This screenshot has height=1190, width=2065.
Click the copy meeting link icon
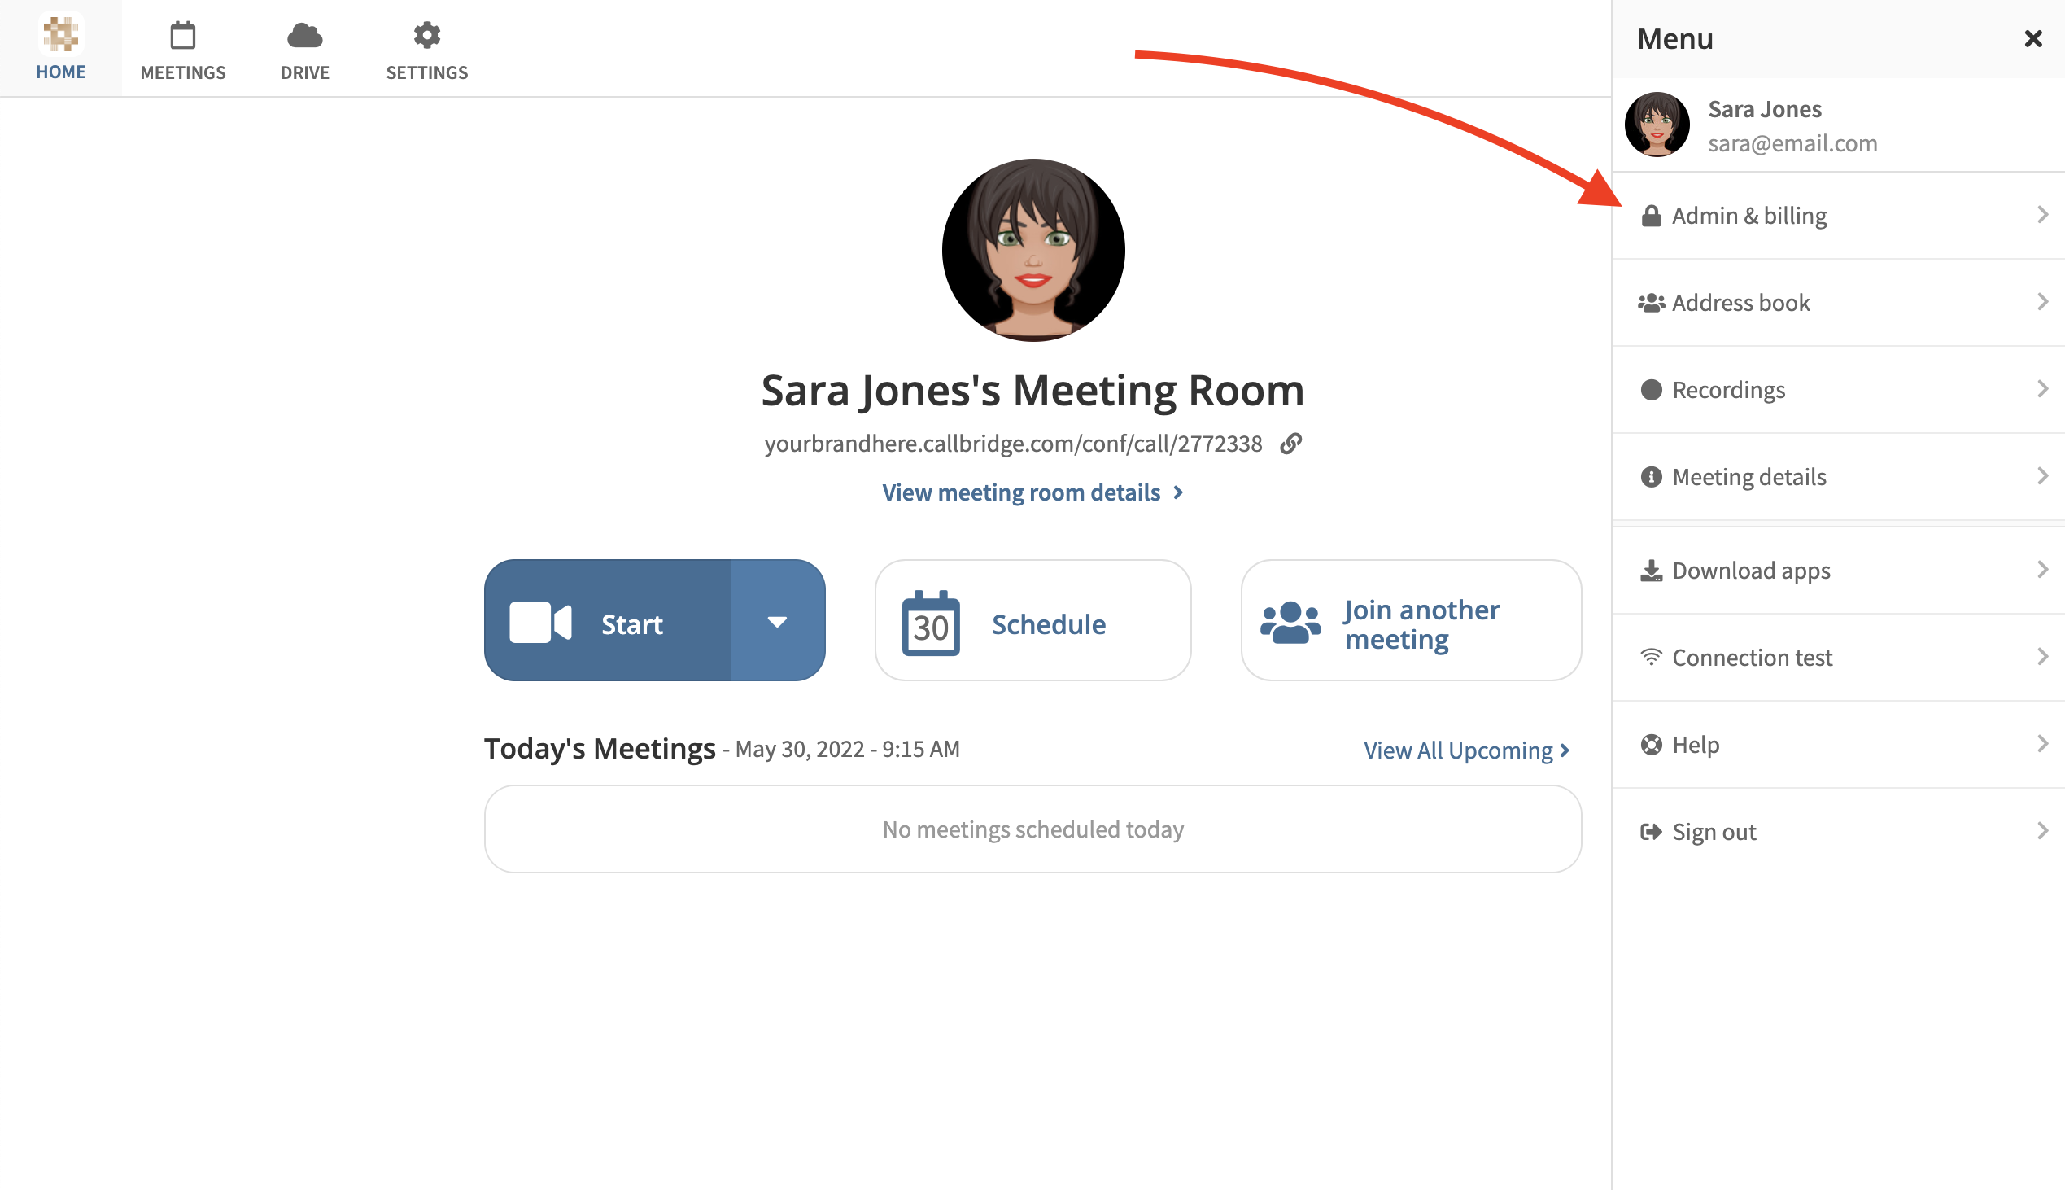click(x=1290, y=443)
